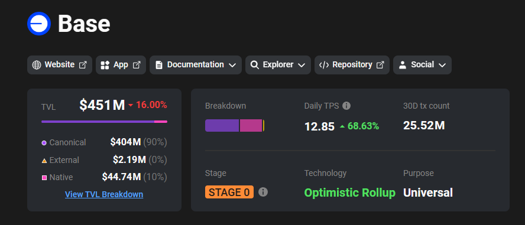Click the Daily TPS info icon
The width and height of the screenshot is (525, 225).
(x=346, y=106)
